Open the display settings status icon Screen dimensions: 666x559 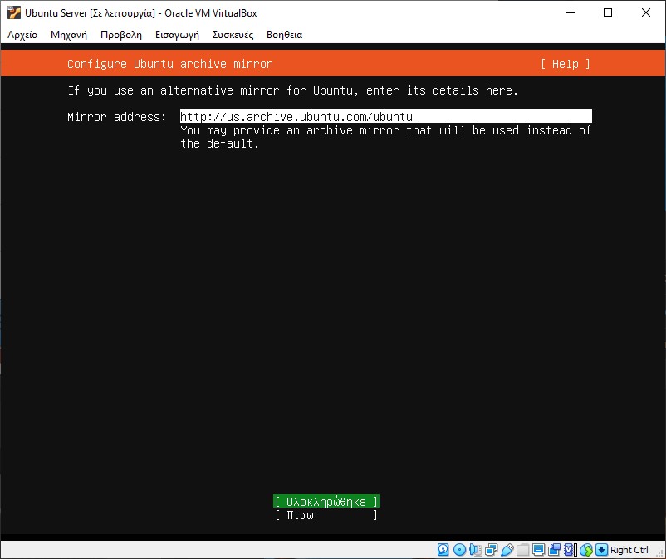(539, 550)
